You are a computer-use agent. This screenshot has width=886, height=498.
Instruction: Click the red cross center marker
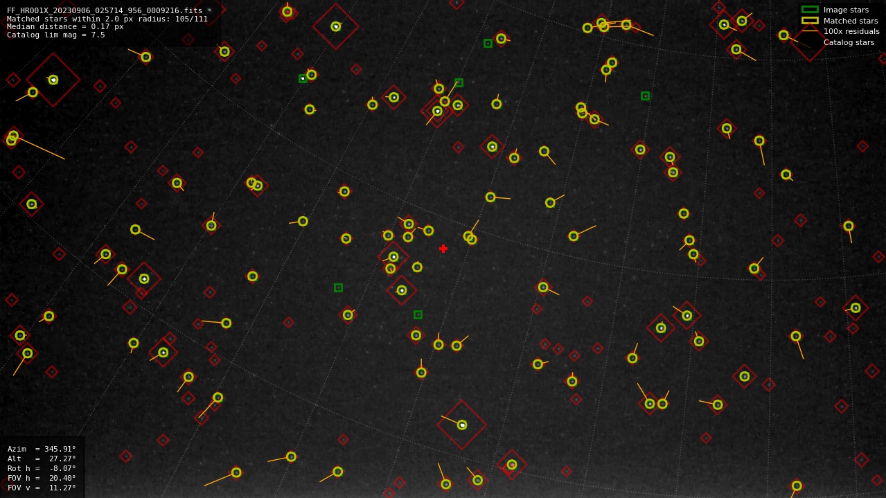tap(443, 249)
